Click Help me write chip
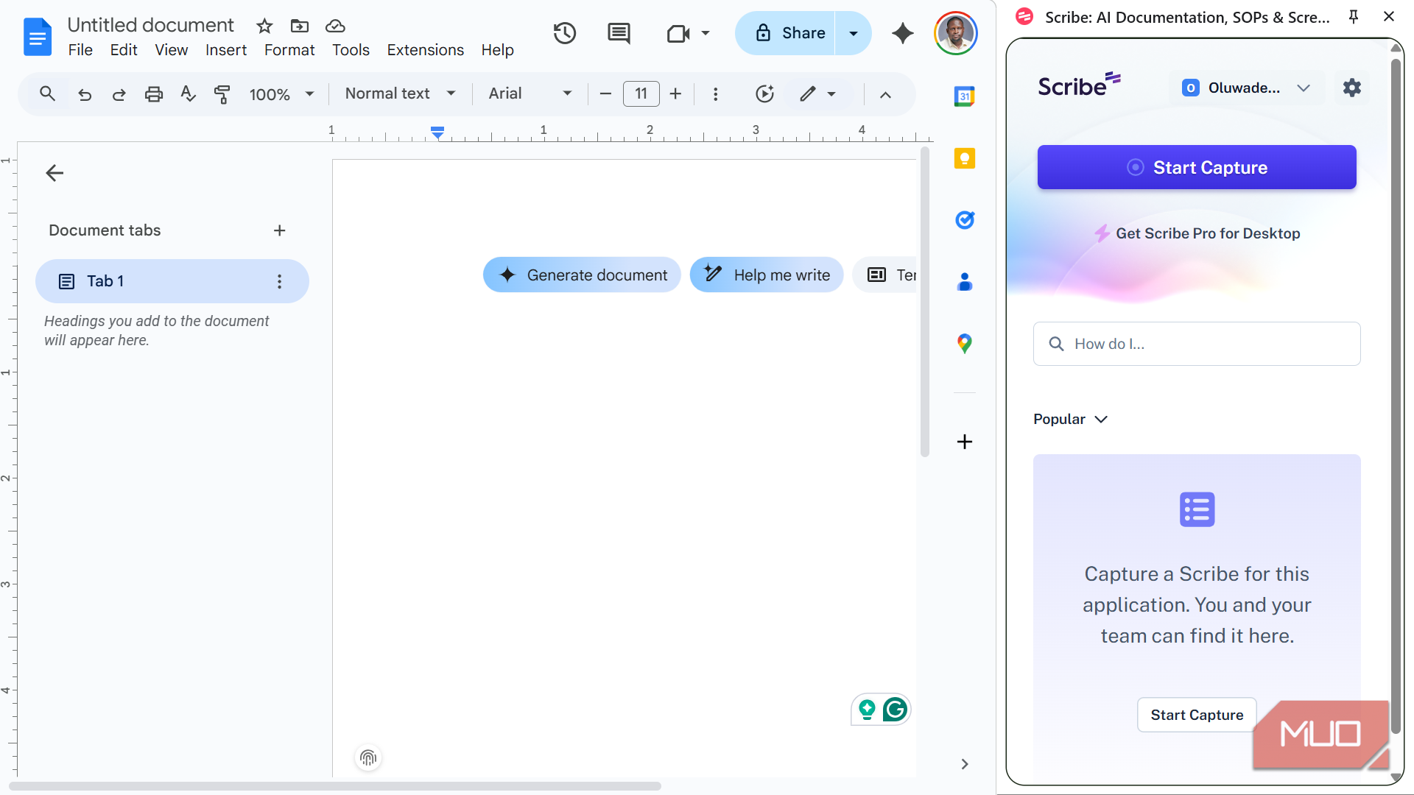Image resolution: width=1414 pixels, height=795 pixels. [x=767, y=275]
